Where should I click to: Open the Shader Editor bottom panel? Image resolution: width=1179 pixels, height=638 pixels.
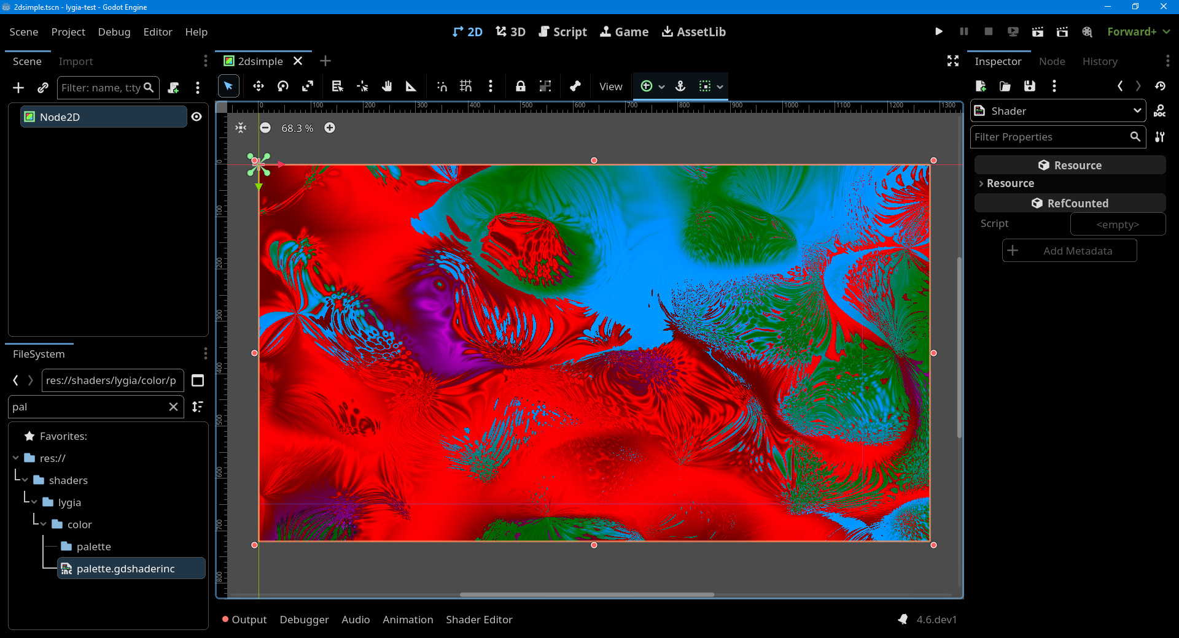pyautogui.click(x=478, y=620)
